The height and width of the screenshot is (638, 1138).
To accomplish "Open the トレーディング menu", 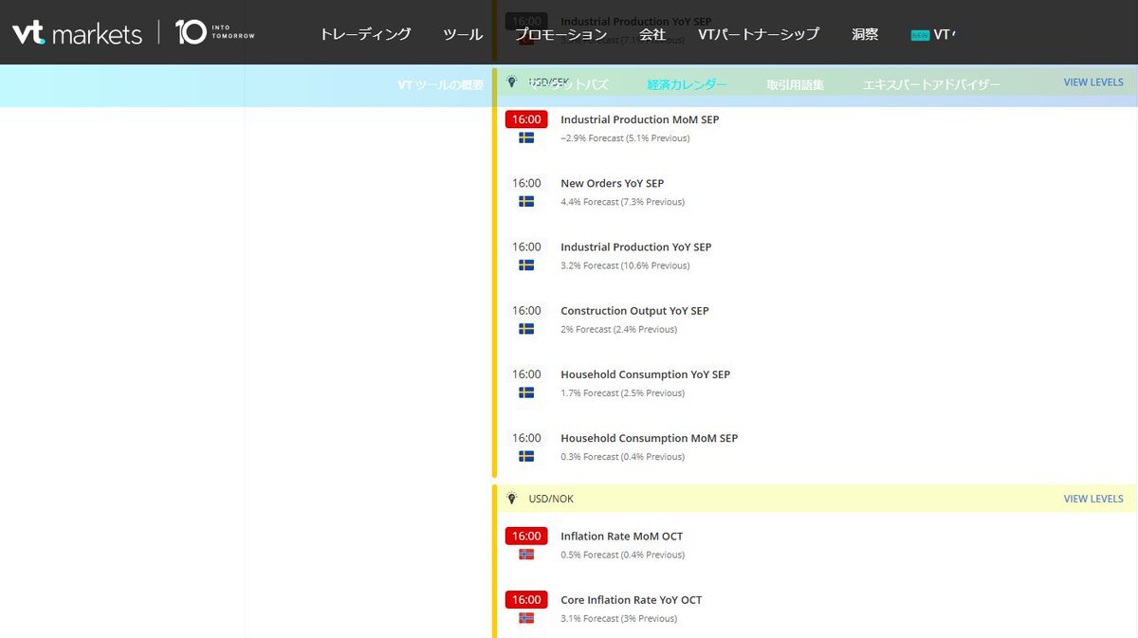I will 365,34.
